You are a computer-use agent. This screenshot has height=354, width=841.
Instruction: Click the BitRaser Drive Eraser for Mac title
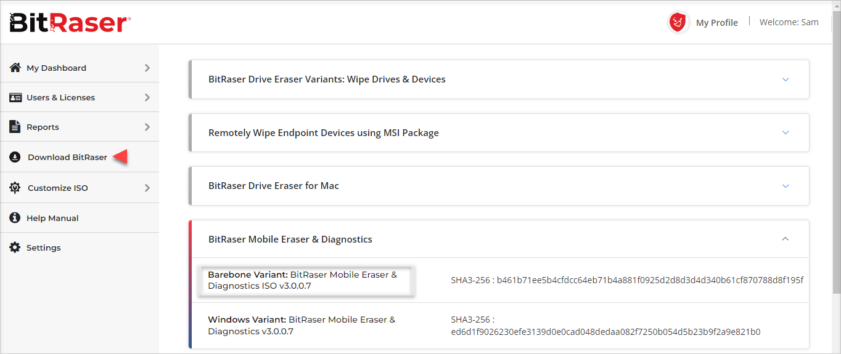coord(274,185)
